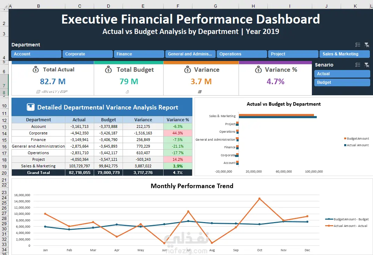Click the Variance % money bag icon
The width and height of the screenshot is (373, 255).
[x=258, y=70]
